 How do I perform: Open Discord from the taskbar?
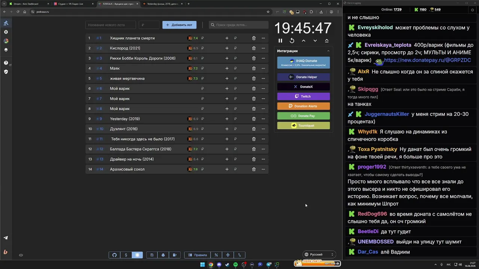219,265
